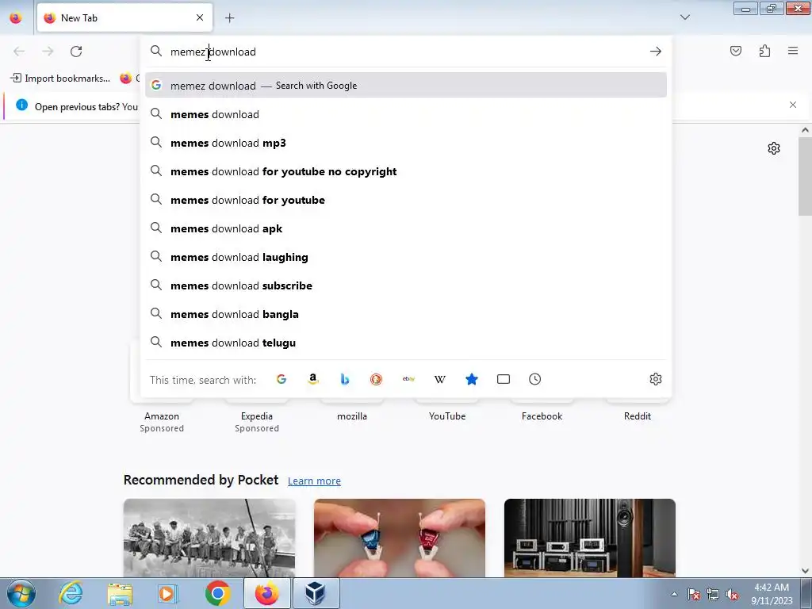
Task: Open the Windows Start menu
Action: pyautogui.click(x=21, y=593)
